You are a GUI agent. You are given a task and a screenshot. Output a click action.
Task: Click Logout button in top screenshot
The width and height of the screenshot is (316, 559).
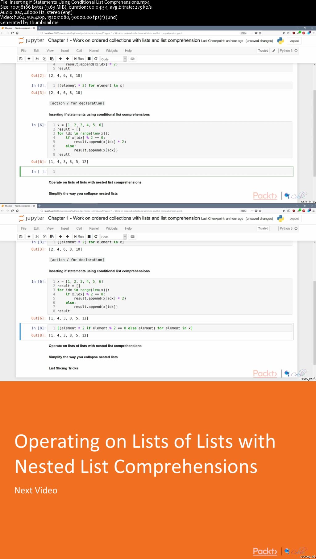coord(294,41)
